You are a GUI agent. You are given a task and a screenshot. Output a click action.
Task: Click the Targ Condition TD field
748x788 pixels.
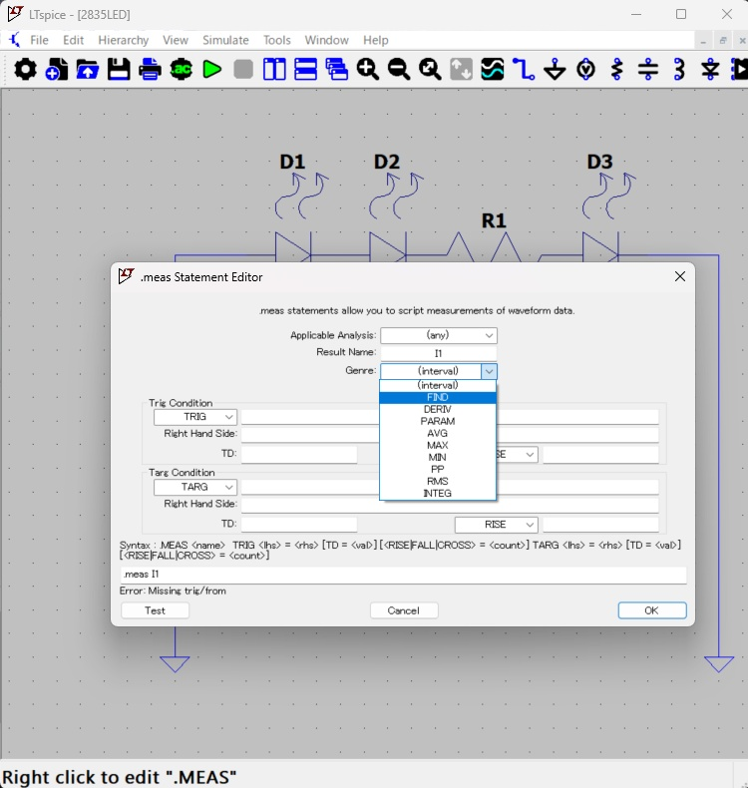pos(299,525)
